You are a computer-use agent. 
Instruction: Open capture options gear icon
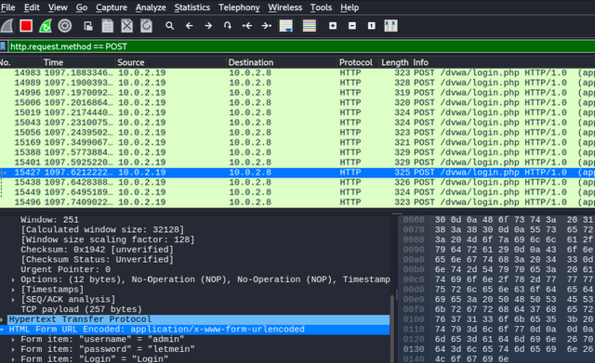point(65,26)
